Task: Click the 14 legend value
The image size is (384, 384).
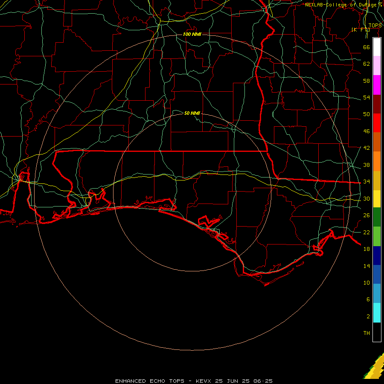Action: coord(367,266)
